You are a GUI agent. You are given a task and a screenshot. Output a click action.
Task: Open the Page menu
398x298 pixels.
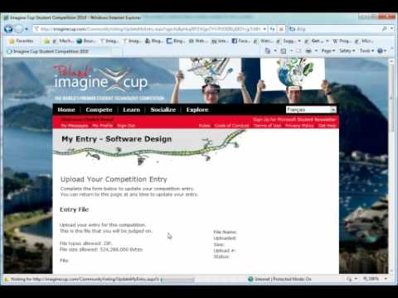click(328, 51)
